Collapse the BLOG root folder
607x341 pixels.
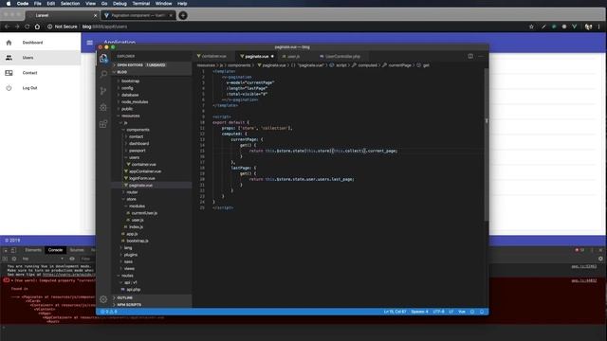tap(152, 72)
